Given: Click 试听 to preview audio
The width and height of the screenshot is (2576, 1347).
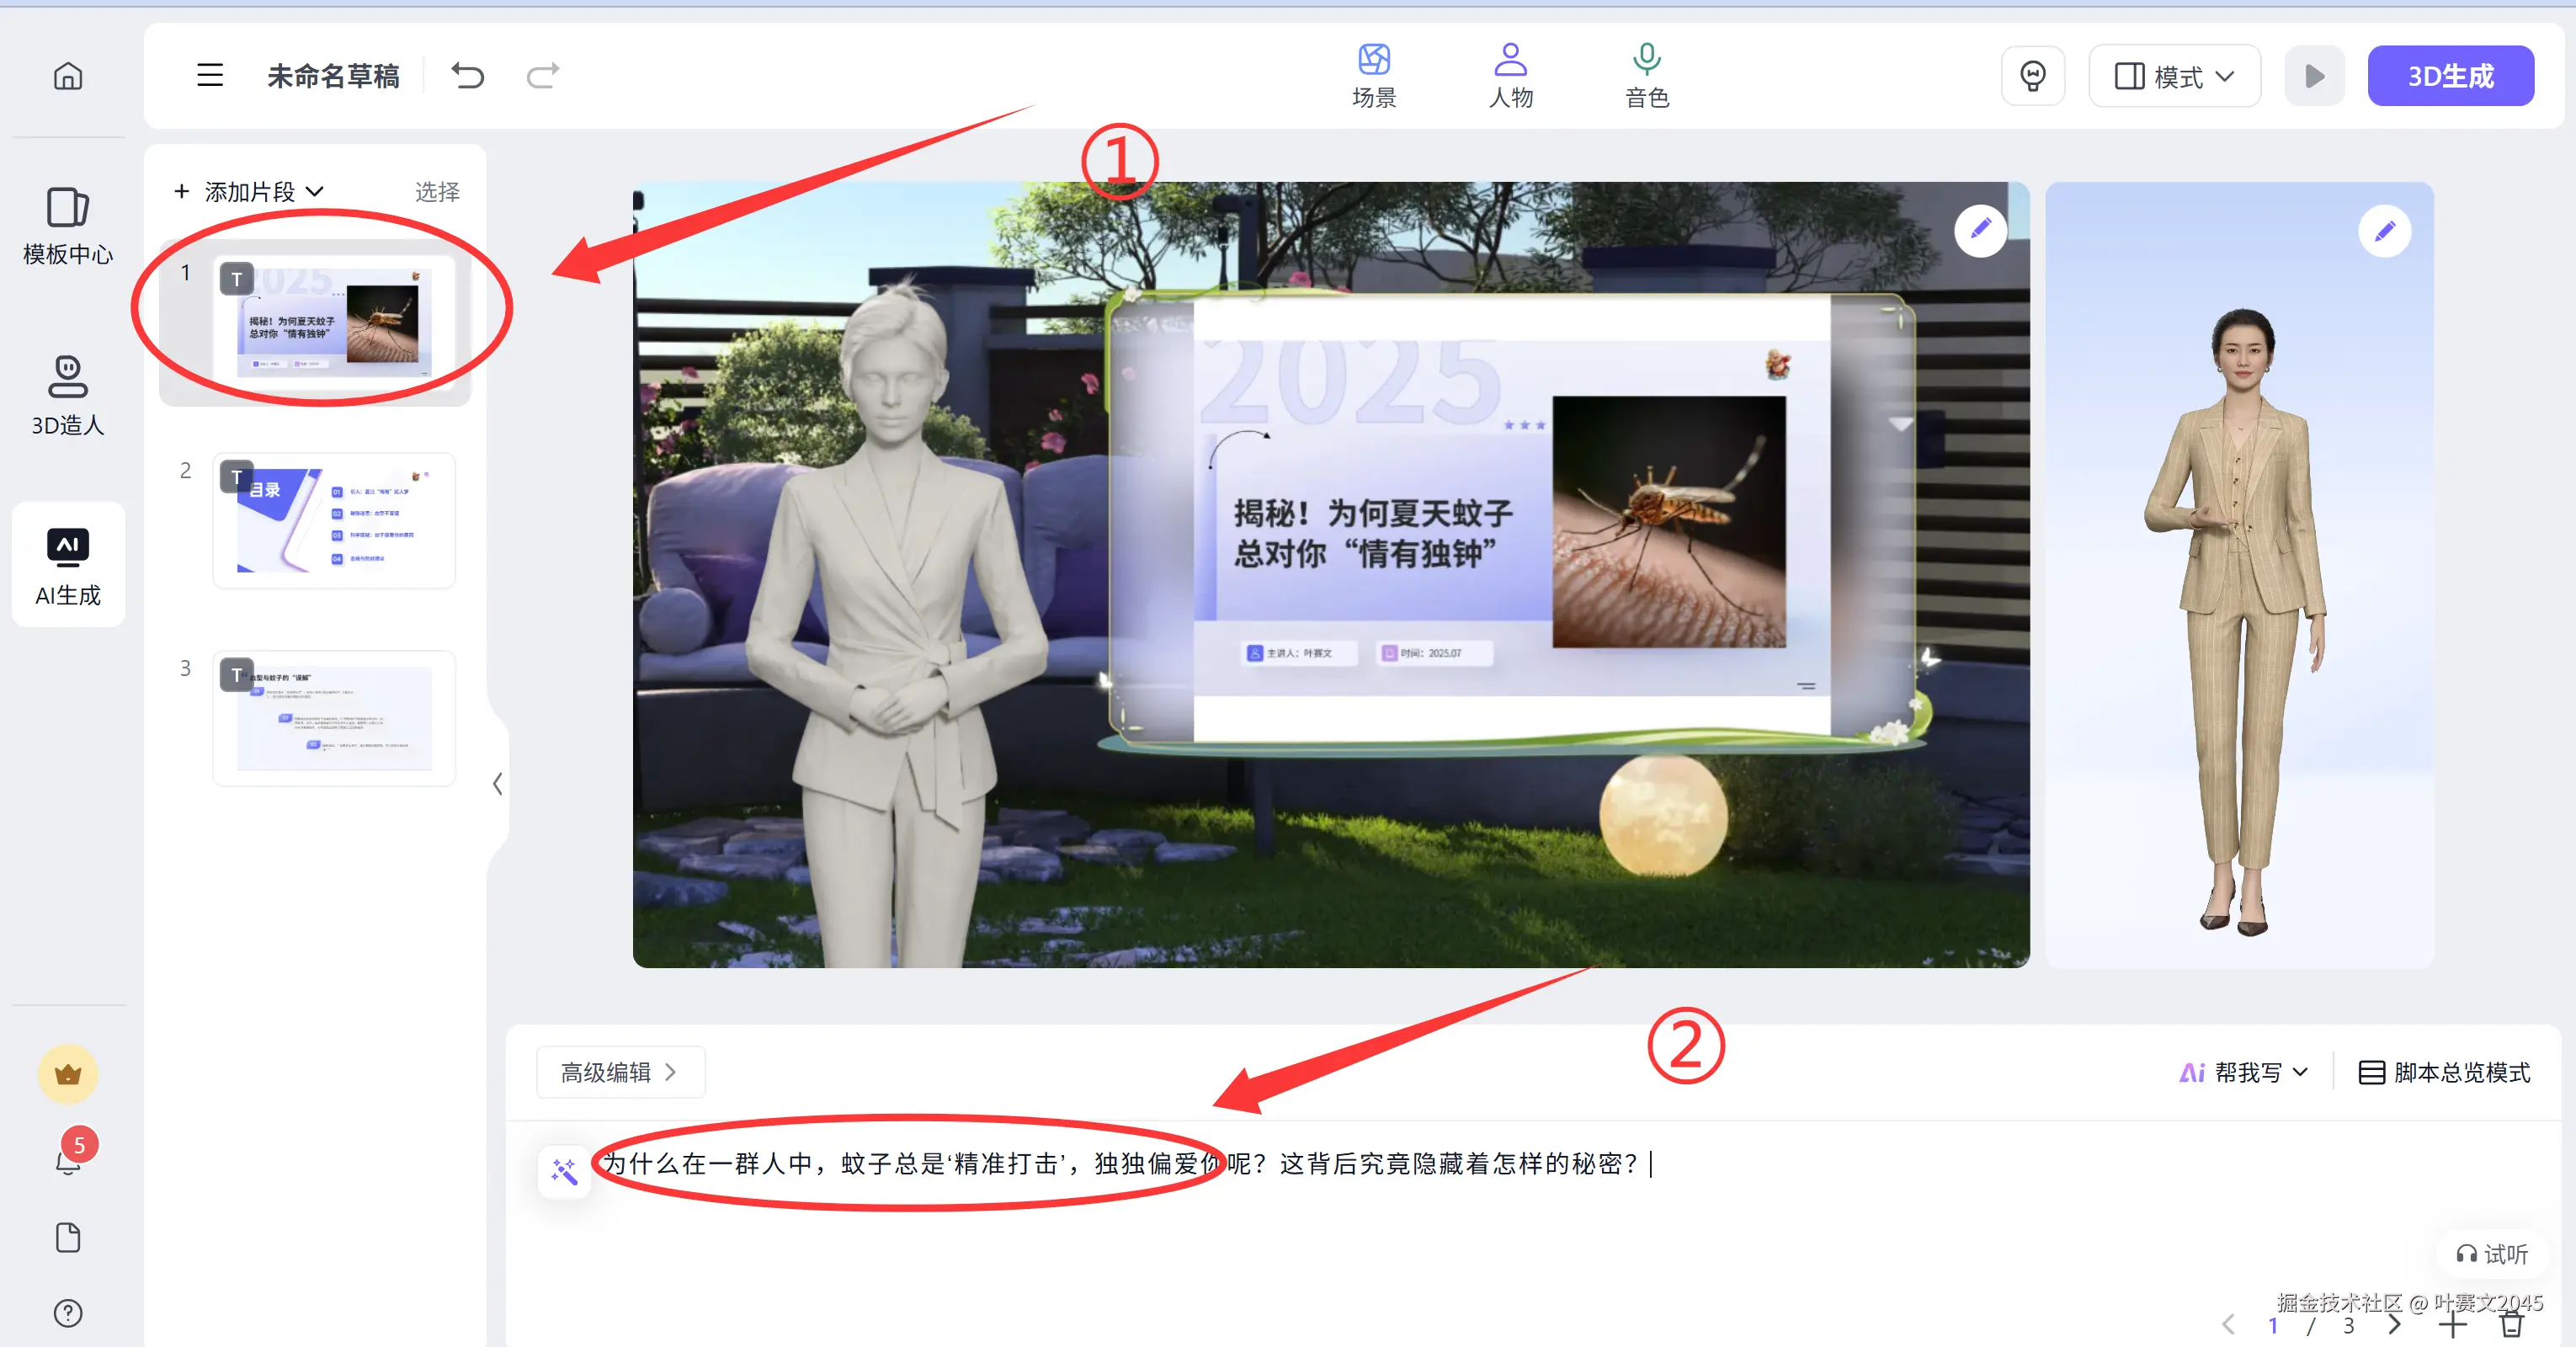Looking at the screenshot, I should pos(2492,1254).
